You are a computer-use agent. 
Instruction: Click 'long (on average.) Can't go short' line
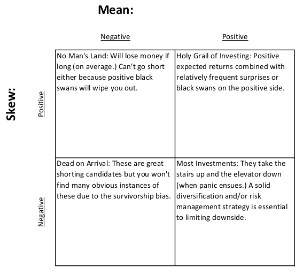point(111,67)
